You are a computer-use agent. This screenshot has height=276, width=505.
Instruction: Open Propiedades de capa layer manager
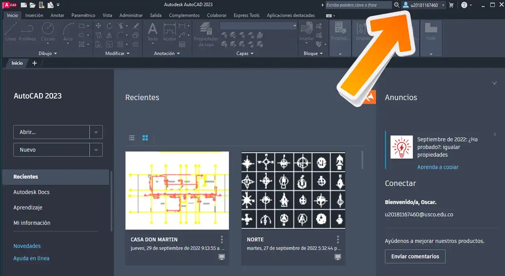point(206,34)
